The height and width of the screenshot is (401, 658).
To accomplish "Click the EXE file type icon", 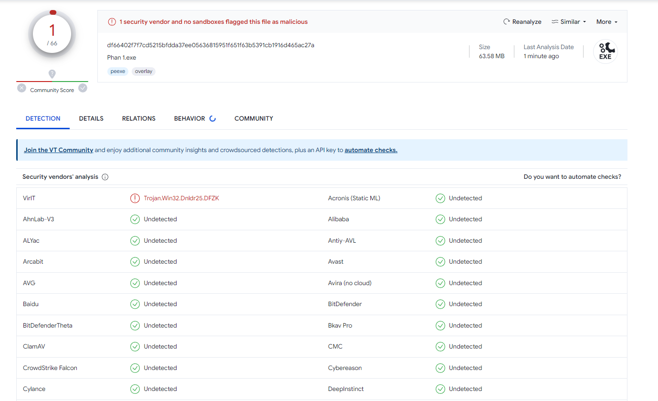I will click(605, 51).
